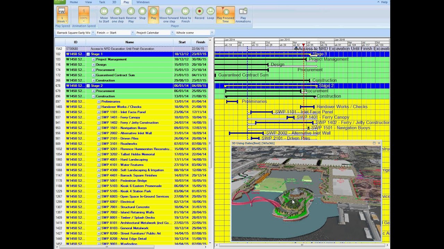Viewport: 444px width, 249px height.
Task: Click the Move to Finish button
Action: click(x=186, y=15)
